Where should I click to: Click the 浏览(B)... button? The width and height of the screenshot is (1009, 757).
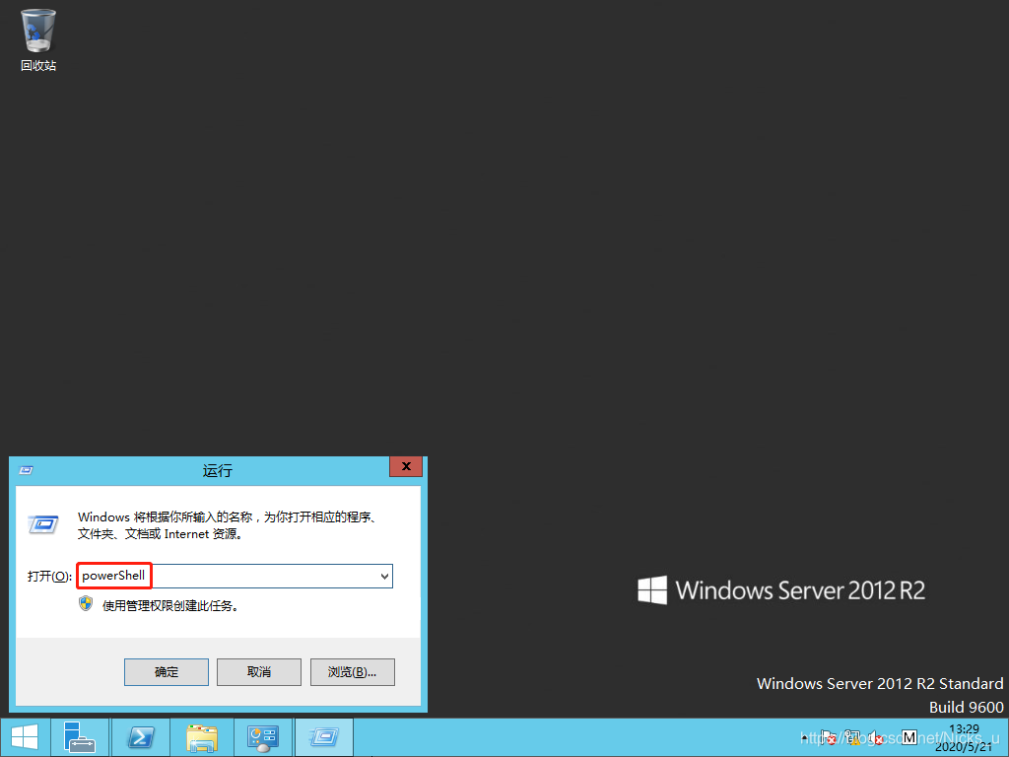[352, 672]
